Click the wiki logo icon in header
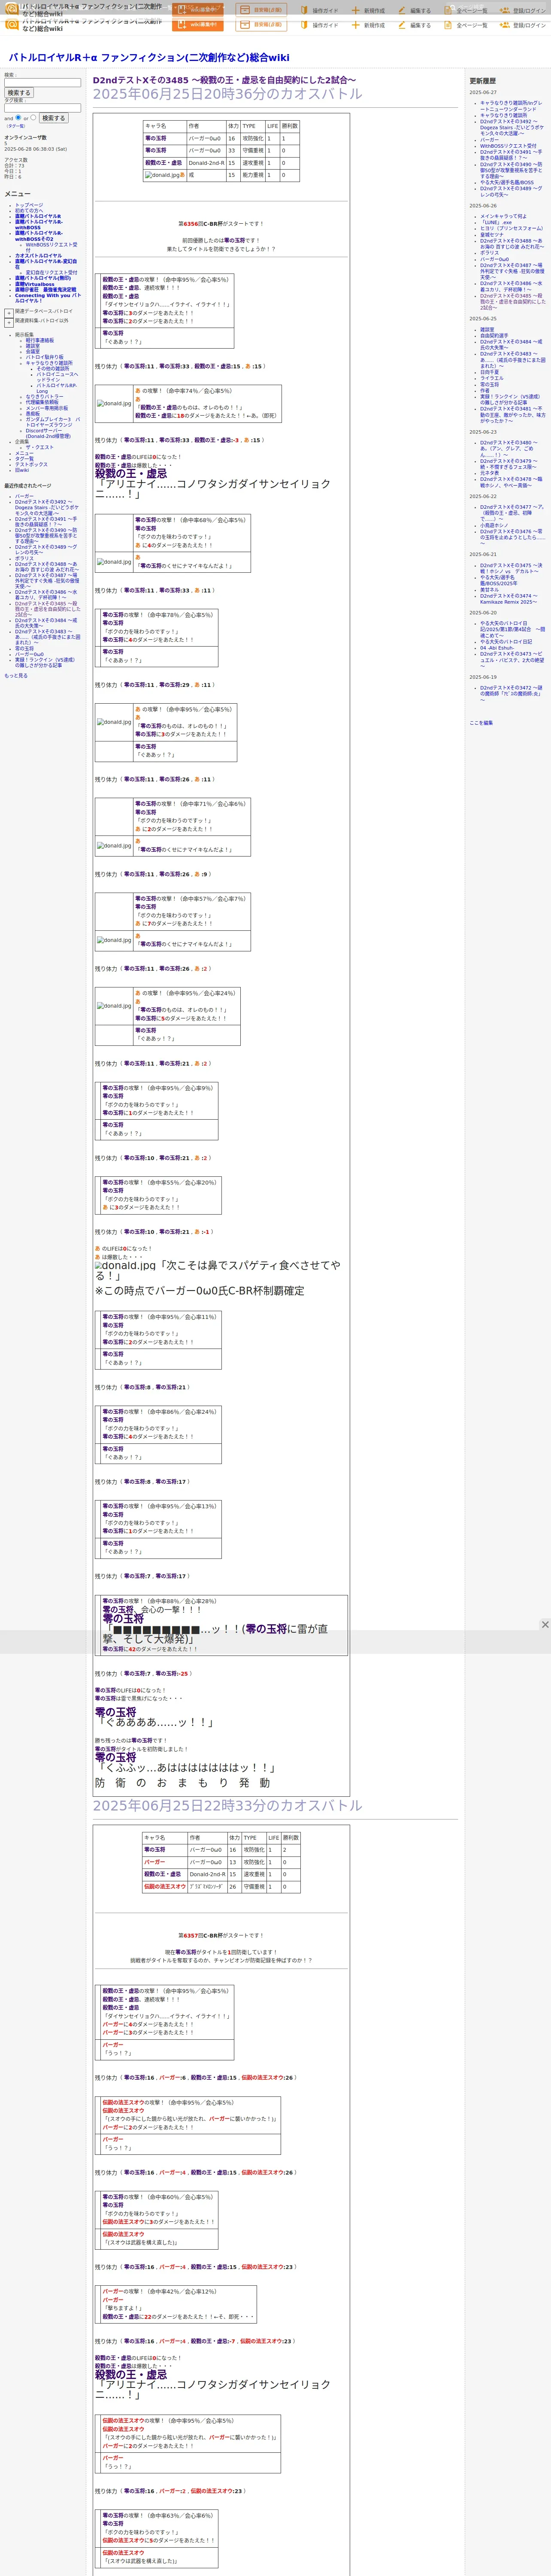The height and width of the screenshot is (2576, 551). (12, 24)
